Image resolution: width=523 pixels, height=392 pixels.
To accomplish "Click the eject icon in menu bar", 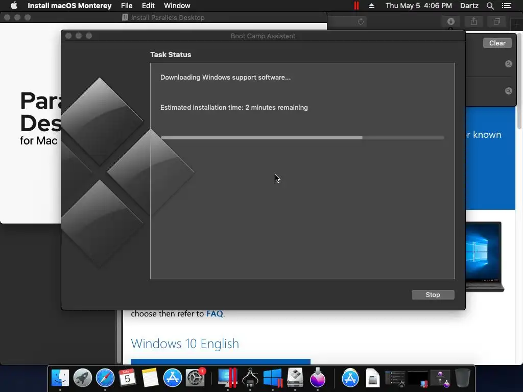I will [371, 6].
